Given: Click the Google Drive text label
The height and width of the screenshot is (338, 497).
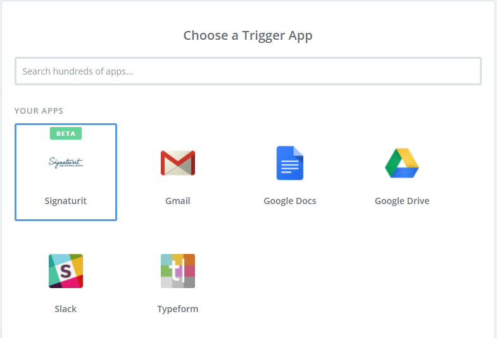Looking at the screenshot, I should pyautogui.click(x=402, y=201).
